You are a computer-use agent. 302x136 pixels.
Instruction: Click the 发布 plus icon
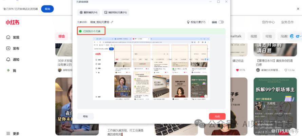pos(8,48)
